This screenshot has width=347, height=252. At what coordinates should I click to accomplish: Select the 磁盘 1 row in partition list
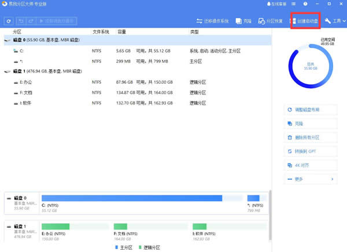(x=138, y=72)
